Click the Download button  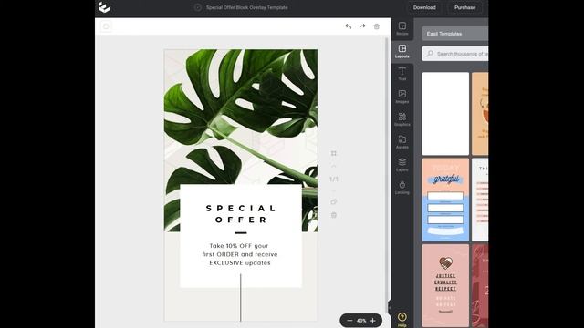[424, 7]
